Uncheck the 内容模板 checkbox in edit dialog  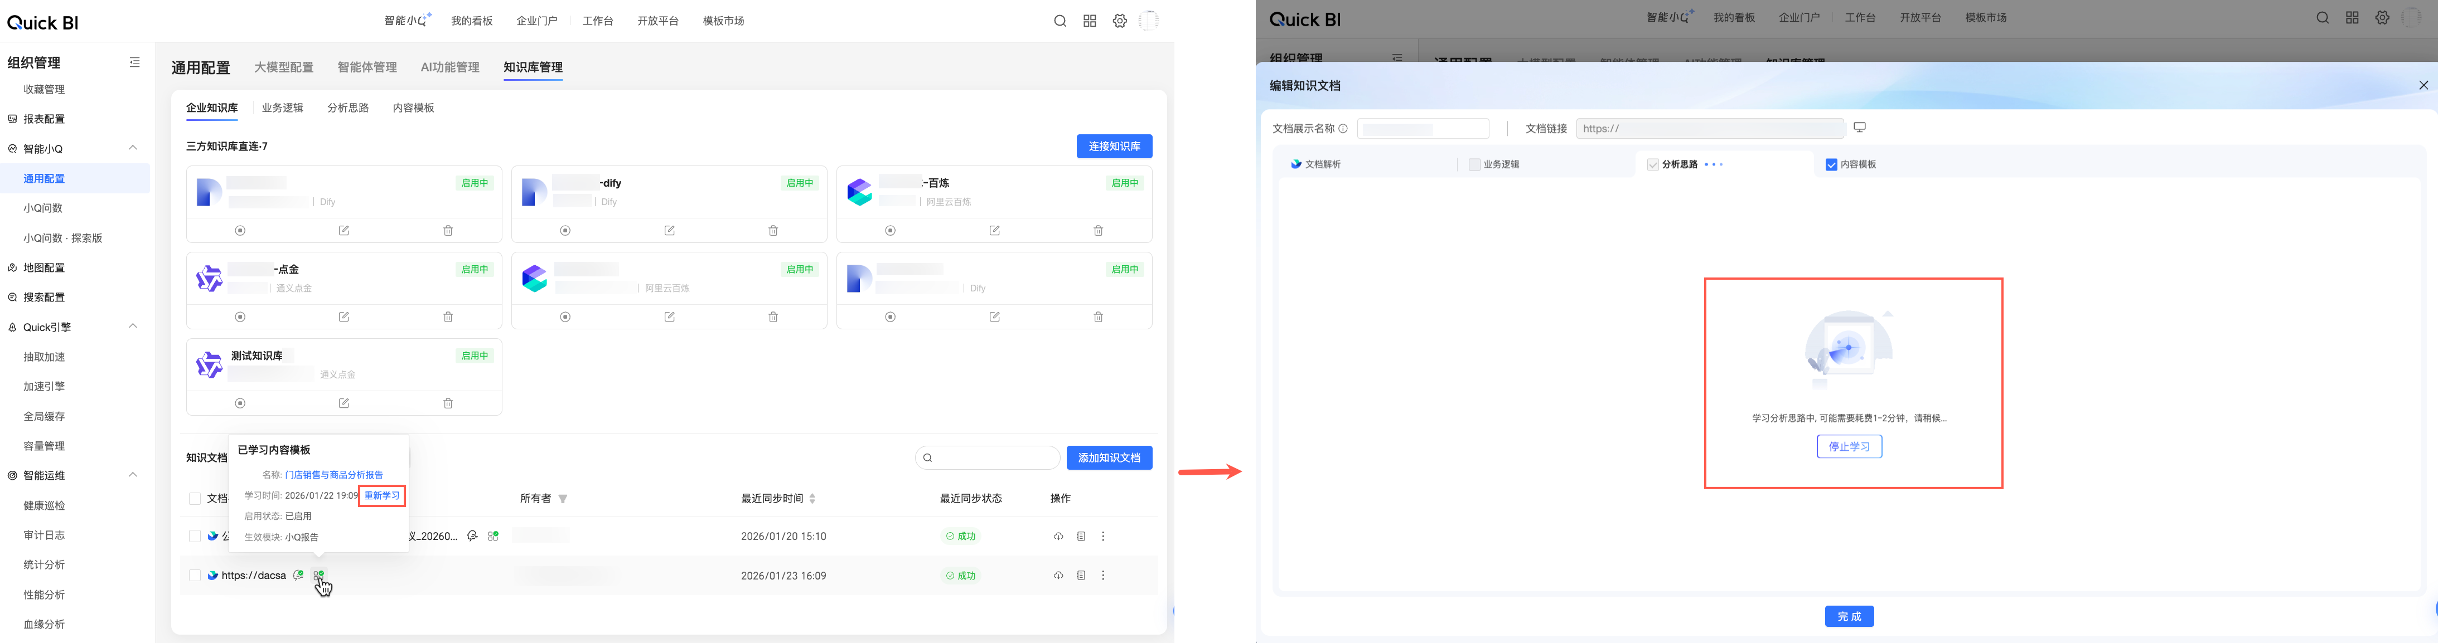1831,164
